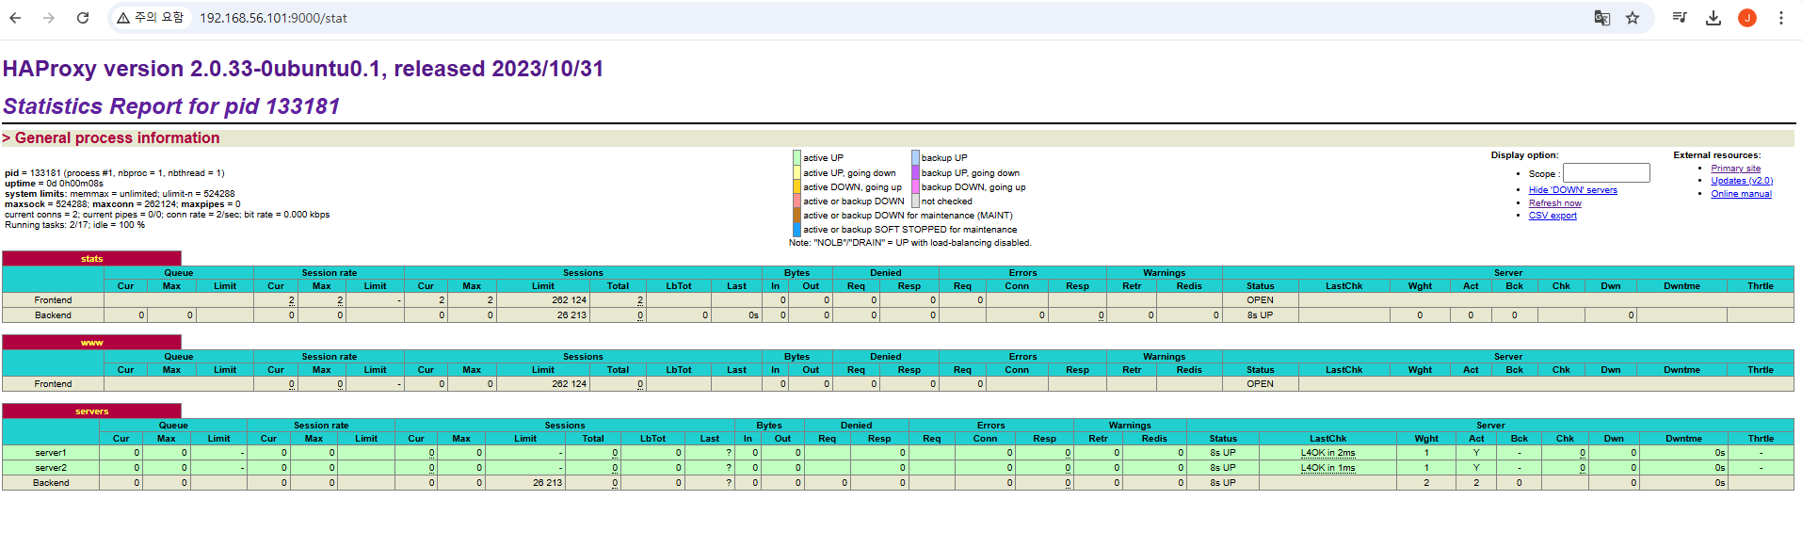Screen dimensions: 1802x548
Task: Click the External resources label
Action: coord(1716,155)
